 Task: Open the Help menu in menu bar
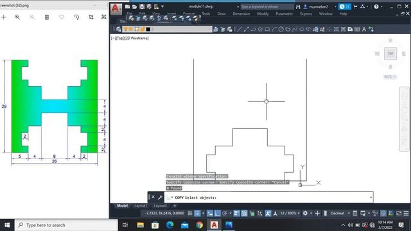pyautogui.click(x=343, y=14)
